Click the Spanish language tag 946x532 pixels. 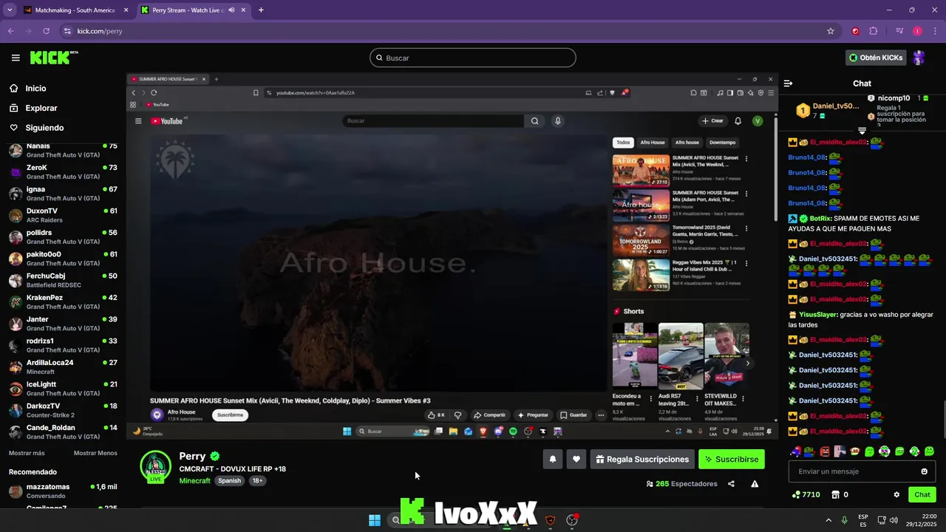coord(229,480)
